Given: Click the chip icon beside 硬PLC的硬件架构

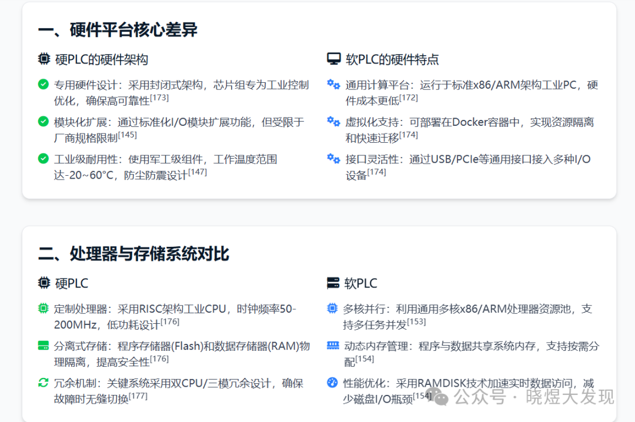Looking at the screenshot, I should [44, 59].
